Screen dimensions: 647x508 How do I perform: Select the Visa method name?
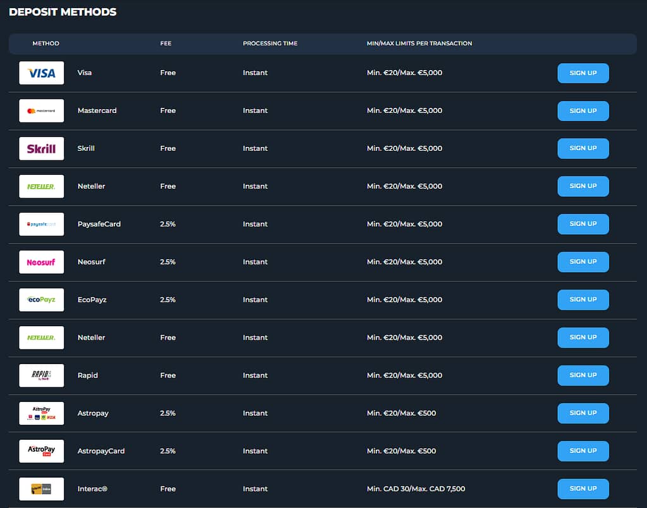click(x=85, y=73)
